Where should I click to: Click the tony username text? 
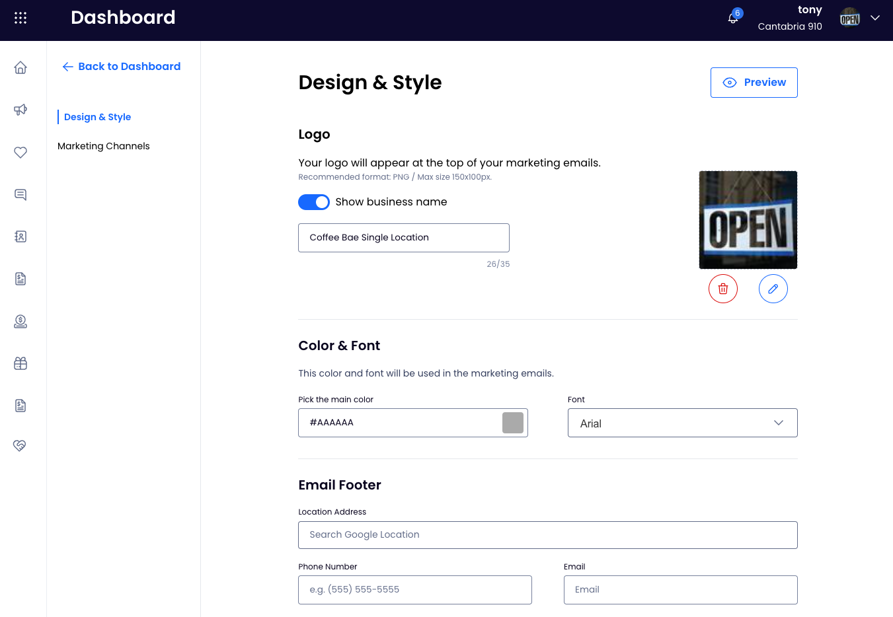click(810, 9)
